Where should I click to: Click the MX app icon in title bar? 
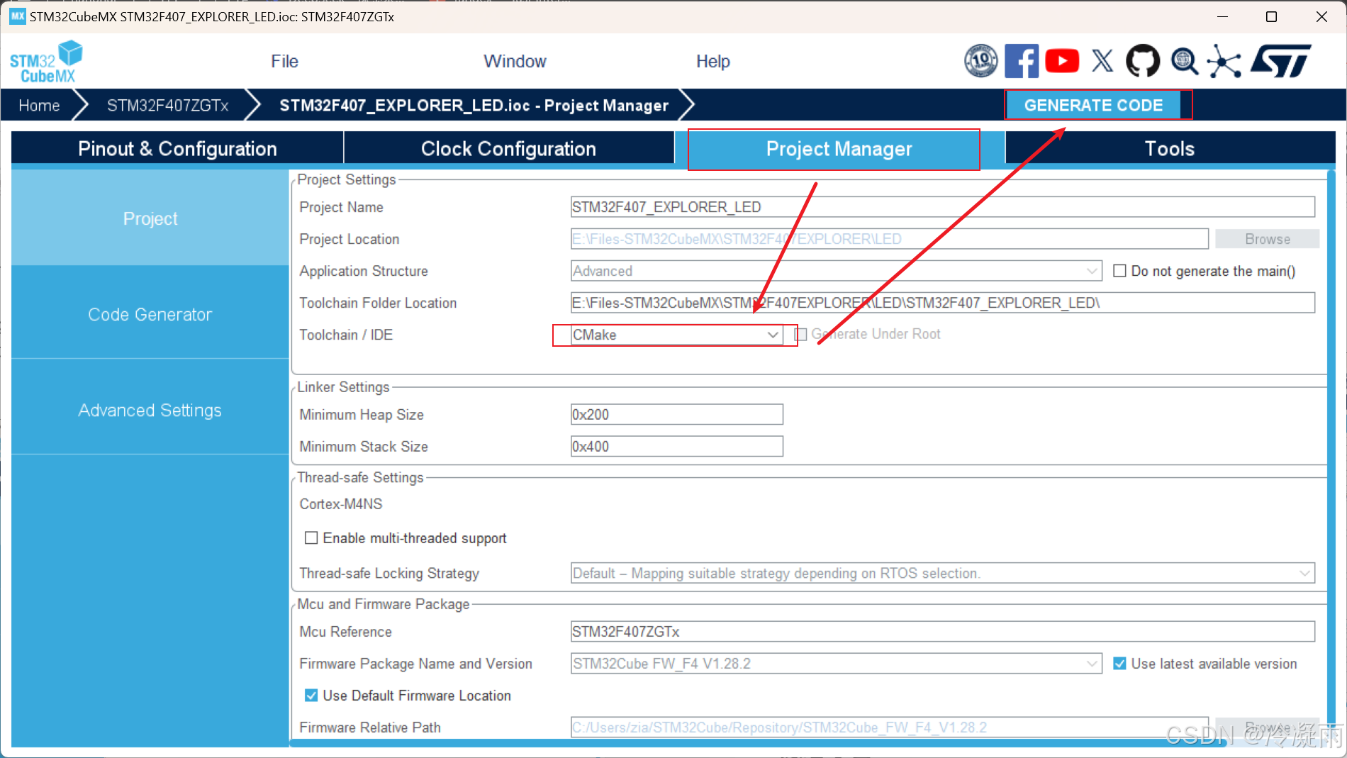pos(18,16)
